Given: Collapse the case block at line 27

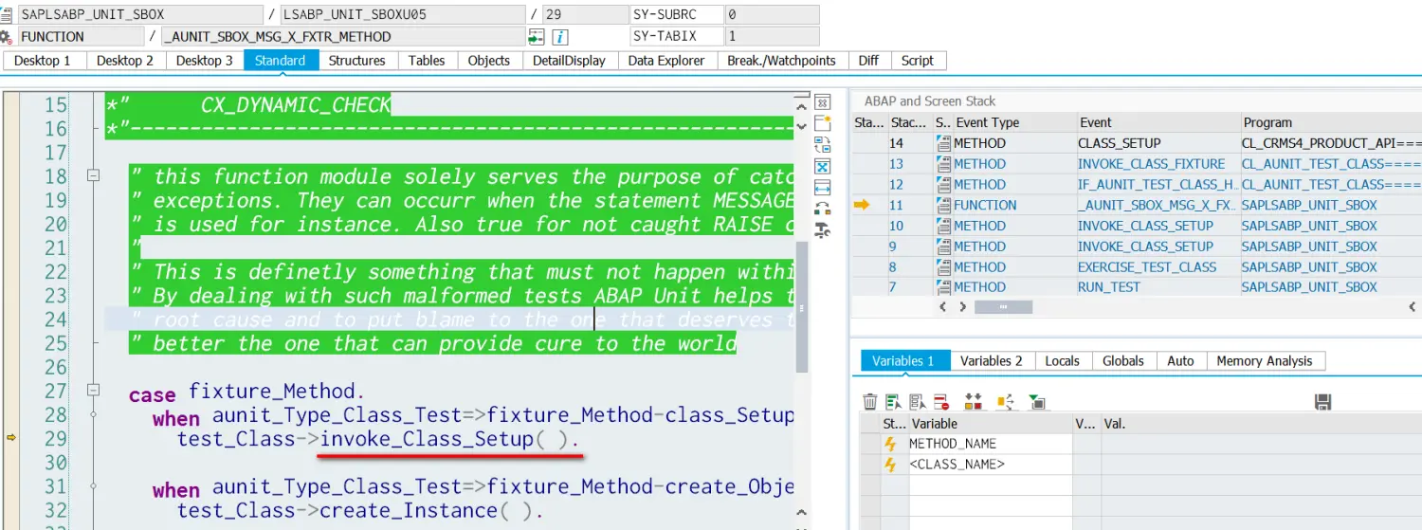Looking at the screenshot, I should [93, 390].
